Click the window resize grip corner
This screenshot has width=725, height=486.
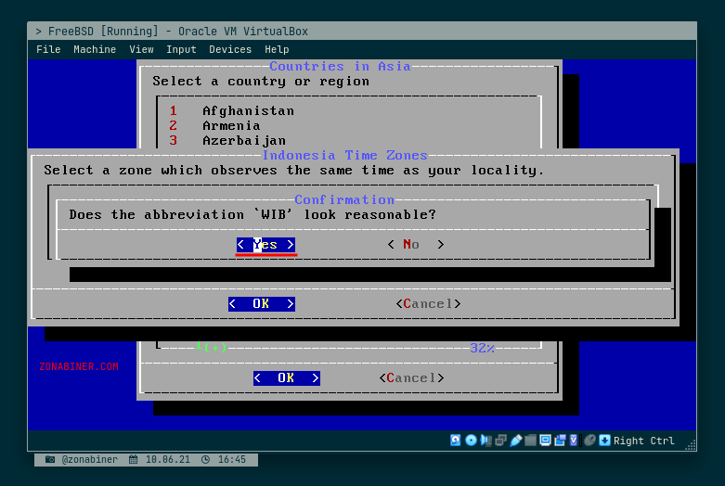tap(691, 445)
